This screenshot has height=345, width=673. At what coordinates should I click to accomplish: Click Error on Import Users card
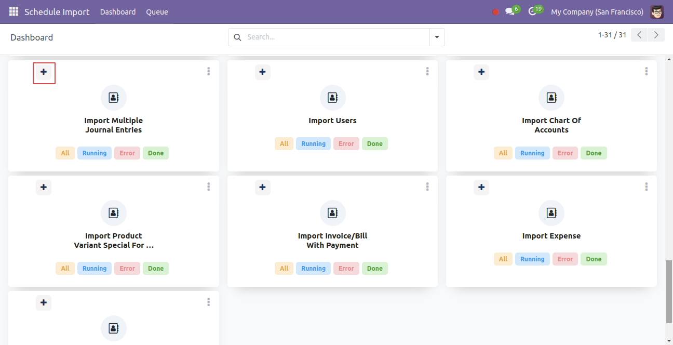[x=346, y=144]
